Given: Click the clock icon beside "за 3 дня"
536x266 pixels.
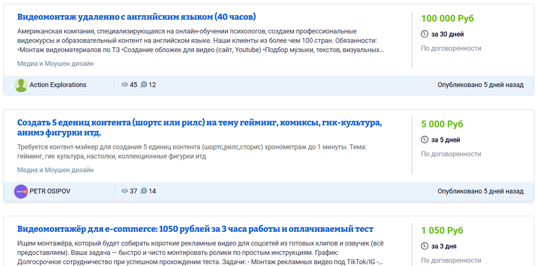Looking at the screenshot, I should 424,246.
